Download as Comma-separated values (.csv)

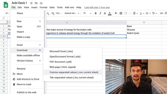tap(73, 72)
